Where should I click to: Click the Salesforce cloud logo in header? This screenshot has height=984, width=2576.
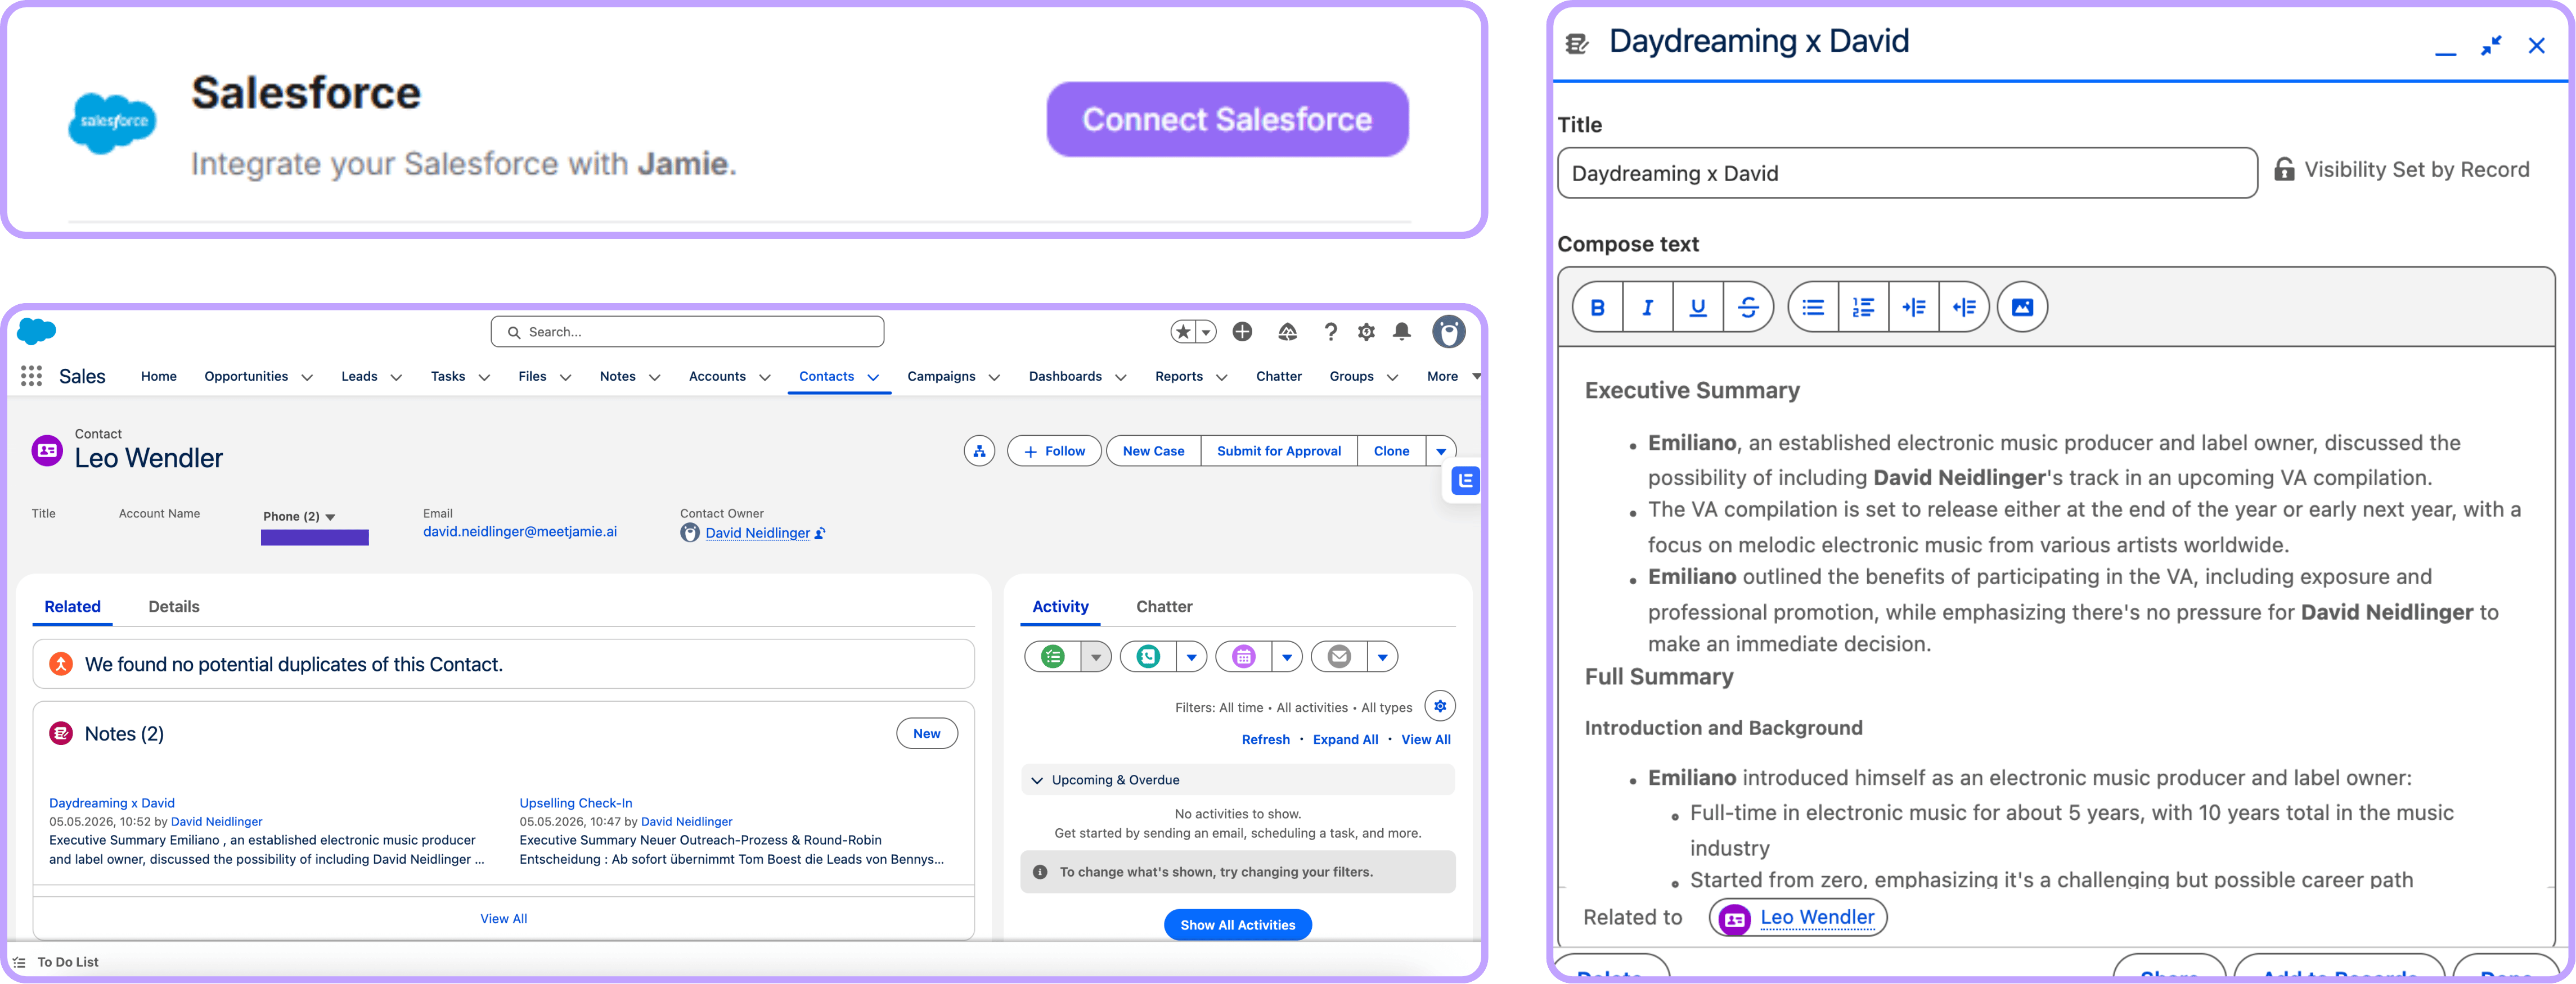(x=37, y=331)
